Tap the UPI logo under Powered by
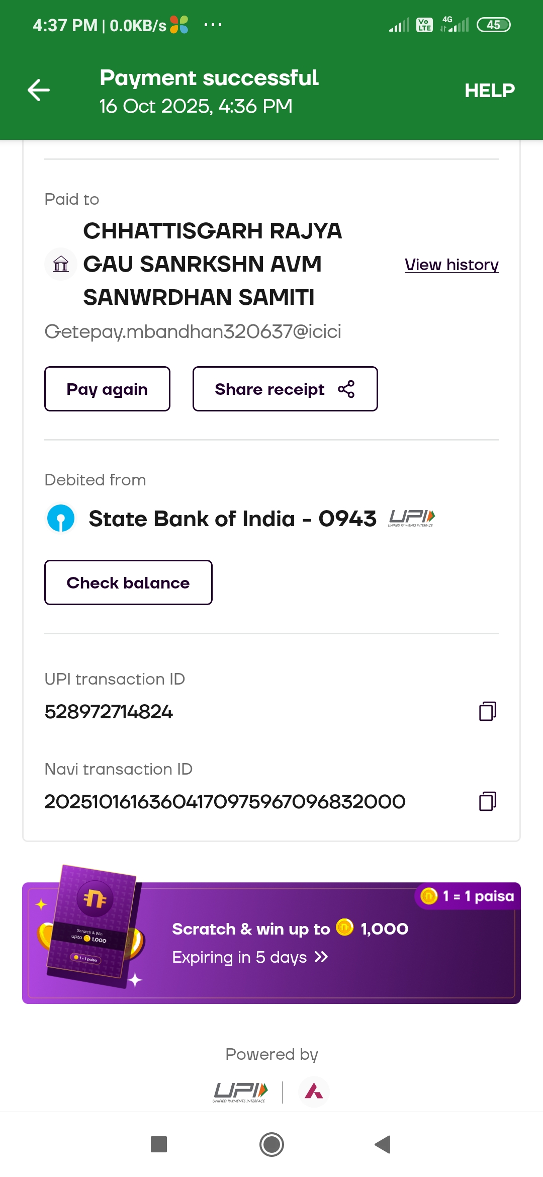The width and height of the screenshot is (543, 1177). coord(240,1092)
